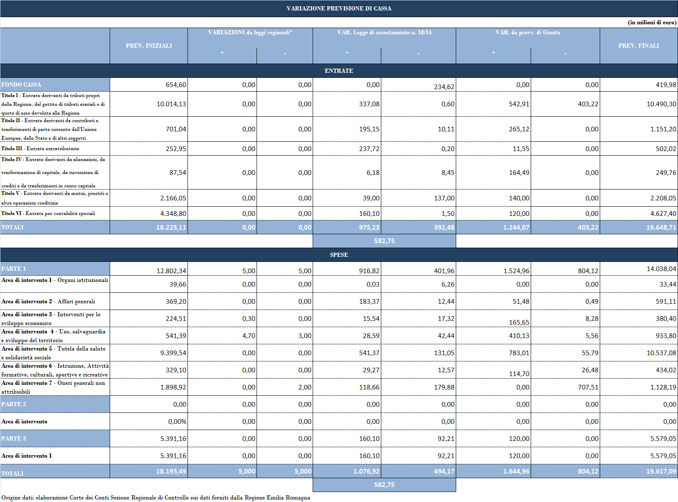678x502 pixels.
Task: Click the Titolo VI contabilità speciali label
Action: (48, 213)
